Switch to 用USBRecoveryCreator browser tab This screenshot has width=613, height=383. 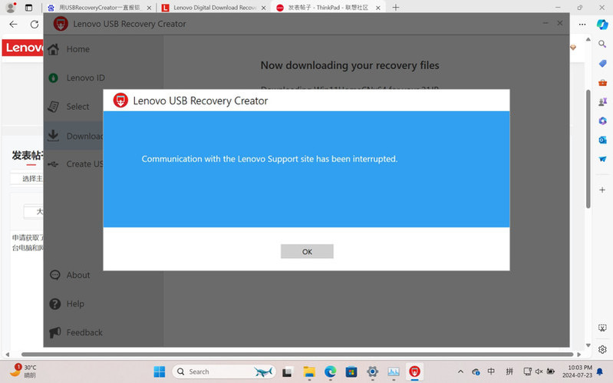pyautogui.click(x=99, y=8)
